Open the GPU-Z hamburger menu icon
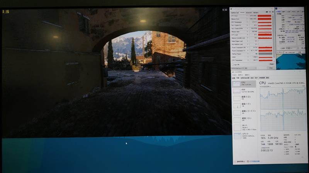The height and width of the screenshot is (173, 309). coord(273,12)
